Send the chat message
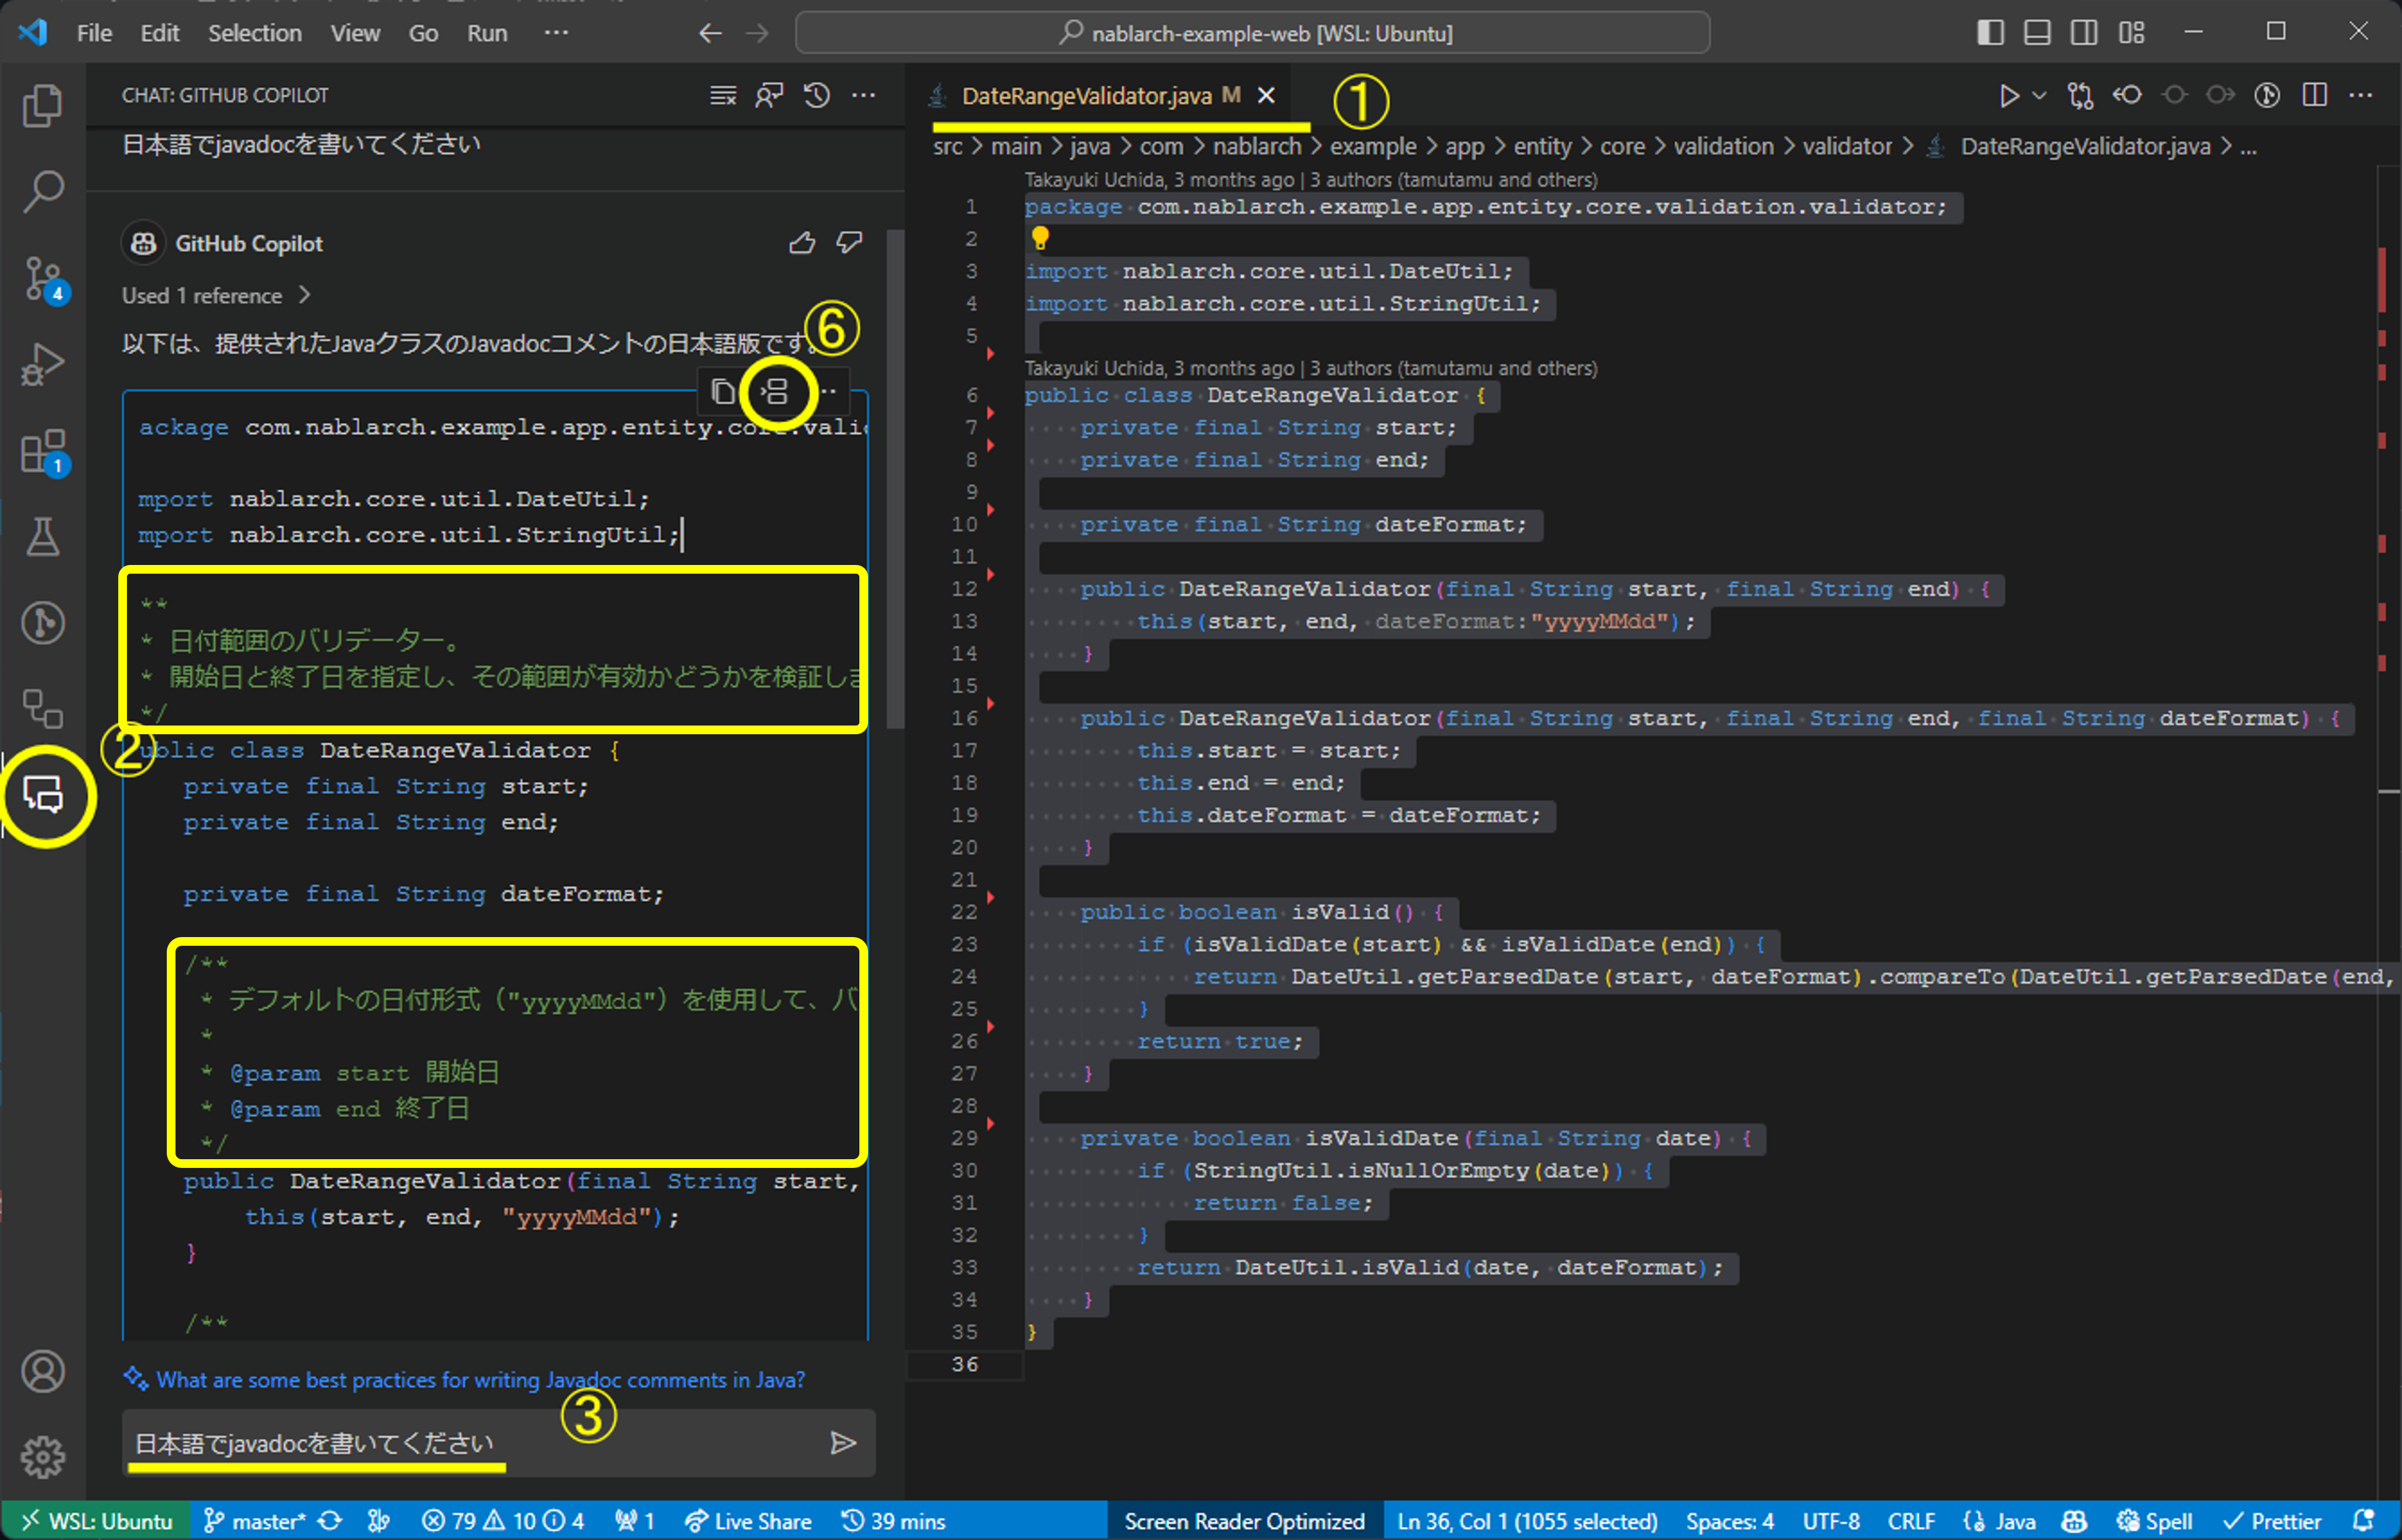This screenshot has width=2402, height=1540. pyautogui.click(x=843, y=1442)
